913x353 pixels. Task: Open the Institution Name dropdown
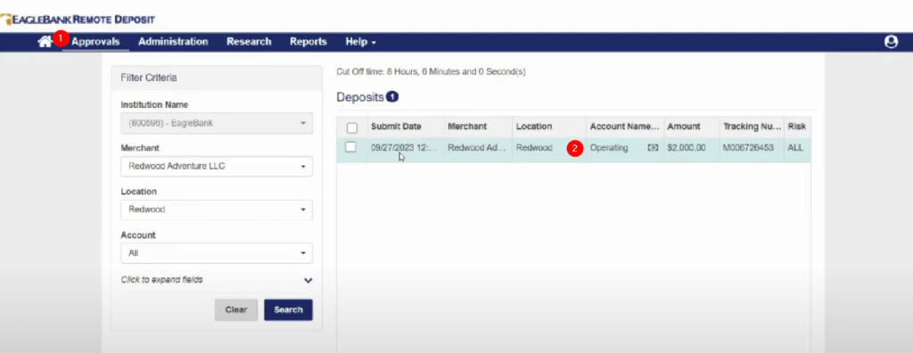(x=217, y=124)
